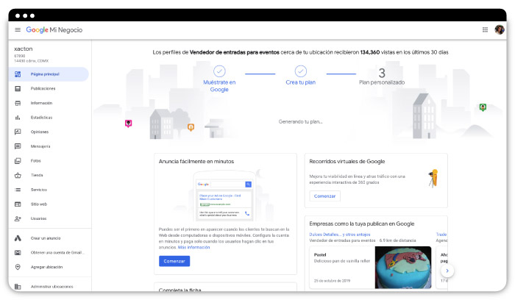The height and width of the screenshot is (300, 515).
Task: Click the Google Ads icon beside Crear un anuncio
Action: tap(18, 238)
